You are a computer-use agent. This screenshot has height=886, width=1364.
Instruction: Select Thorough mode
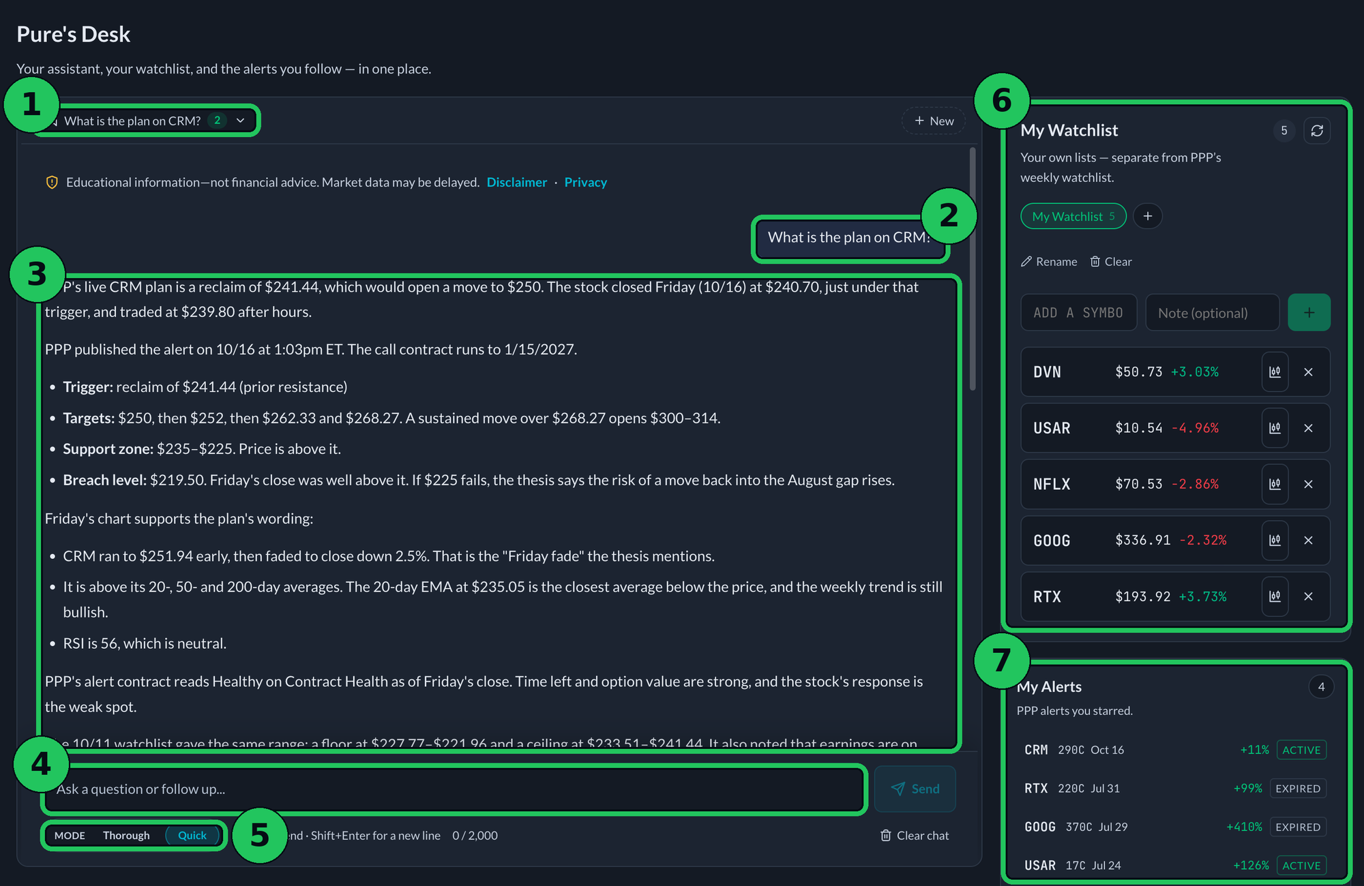(126, 836)
